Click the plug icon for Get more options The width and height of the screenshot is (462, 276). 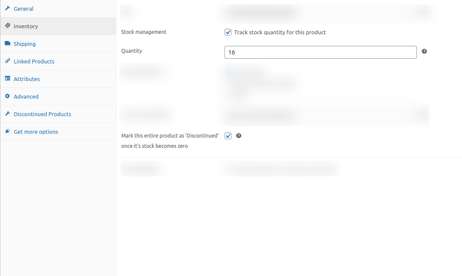coord(7,132)
